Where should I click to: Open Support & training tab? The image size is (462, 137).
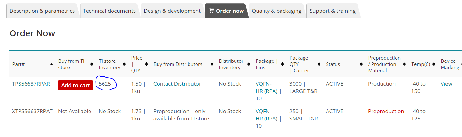(332, 11)
